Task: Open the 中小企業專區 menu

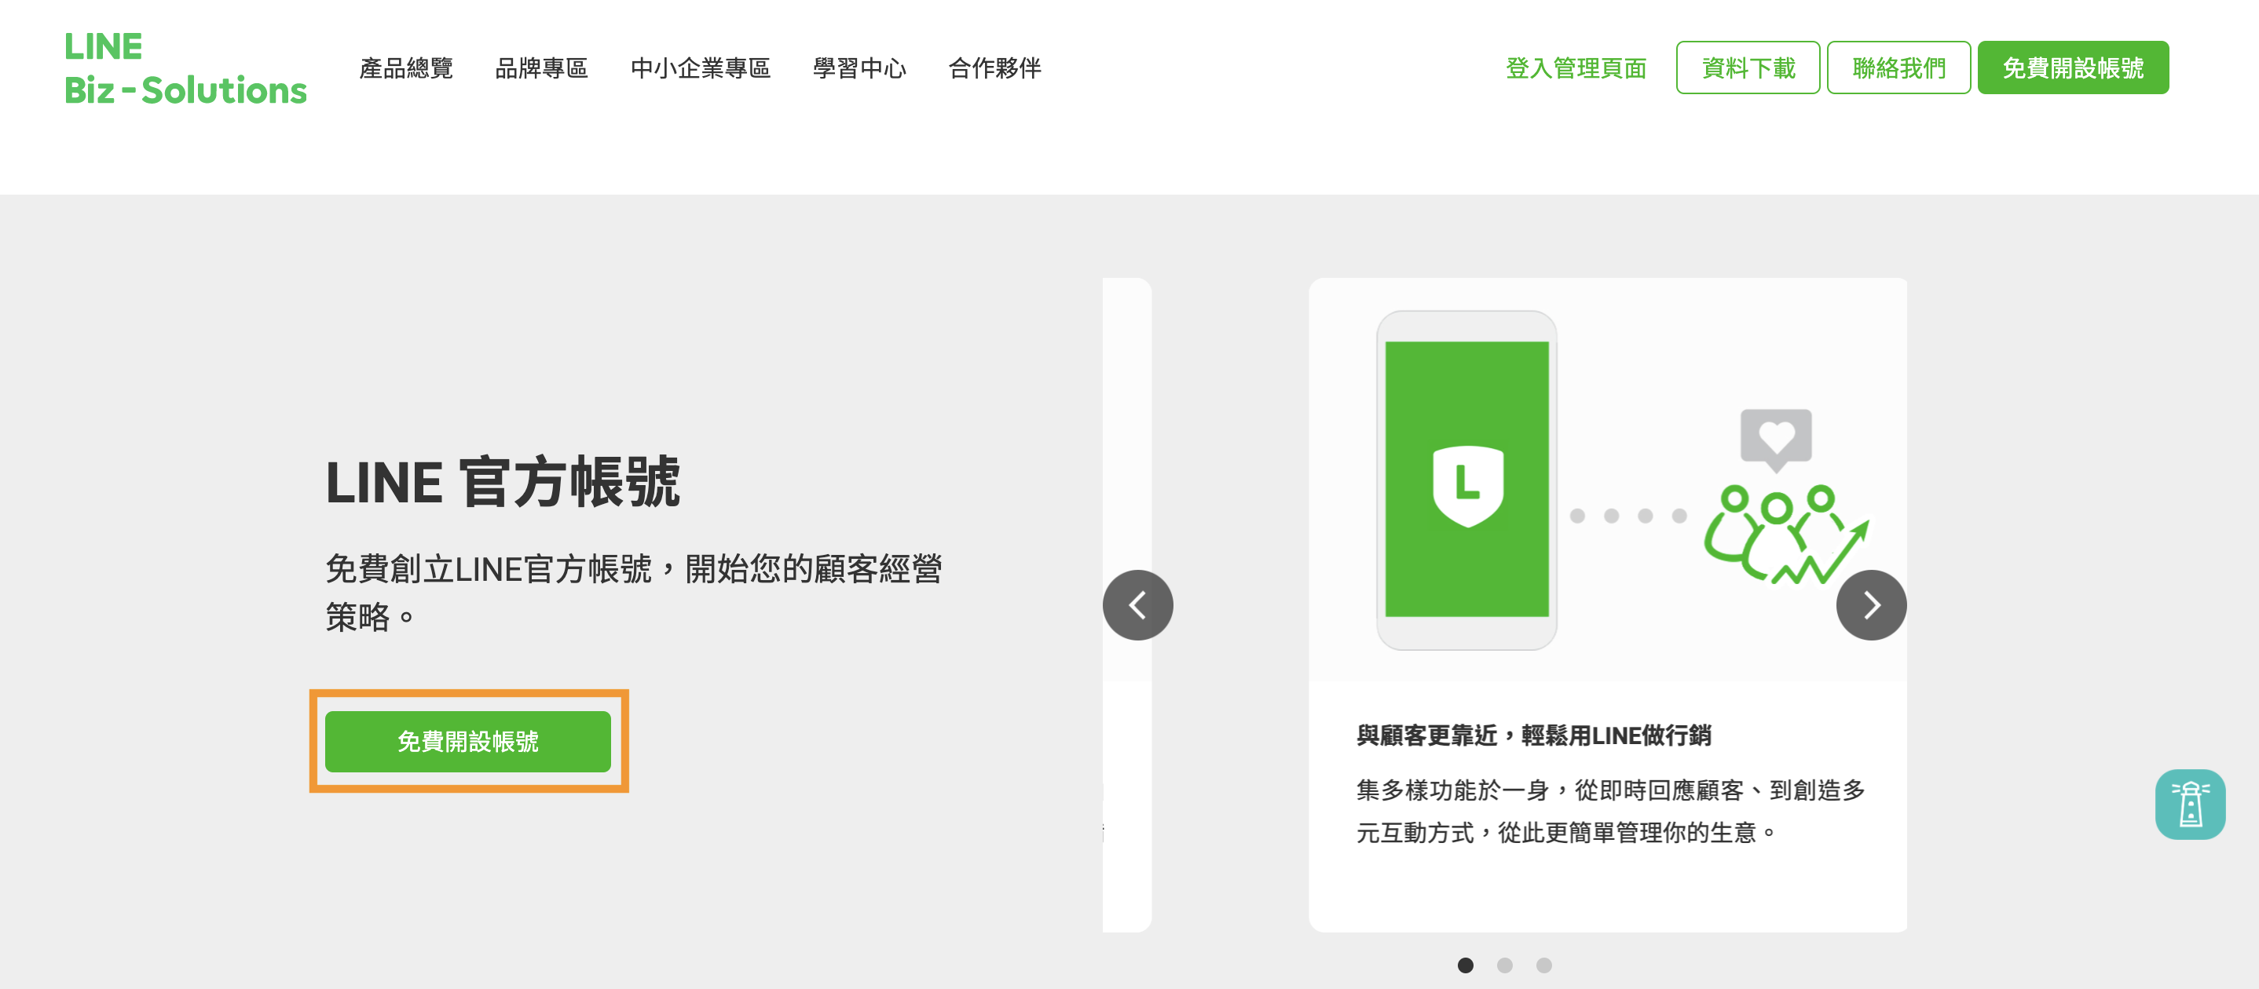Action: (x=700, y=68)
